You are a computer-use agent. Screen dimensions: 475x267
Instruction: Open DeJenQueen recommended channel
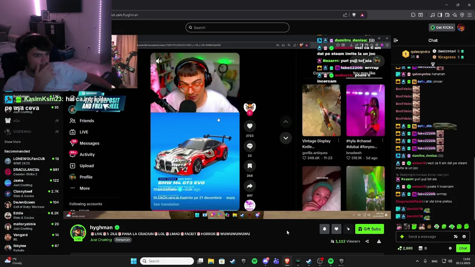(32, 204)
